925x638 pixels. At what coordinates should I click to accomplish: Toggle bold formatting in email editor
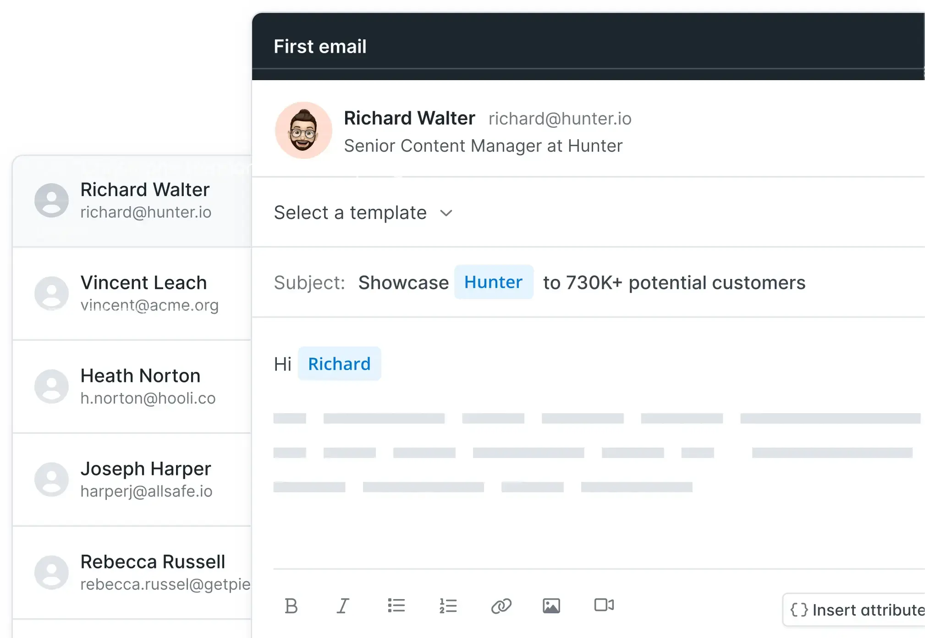pyautogui.click(x=291, y=606)
